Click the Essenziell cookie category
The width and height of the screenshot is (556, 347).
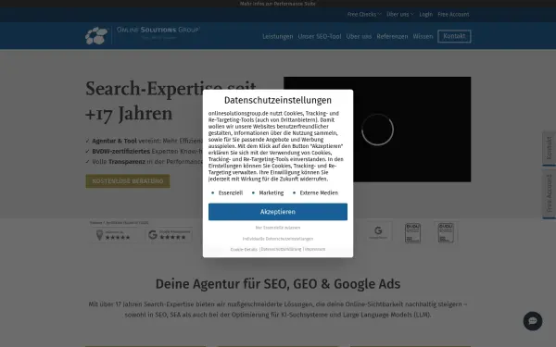[231, 192]
